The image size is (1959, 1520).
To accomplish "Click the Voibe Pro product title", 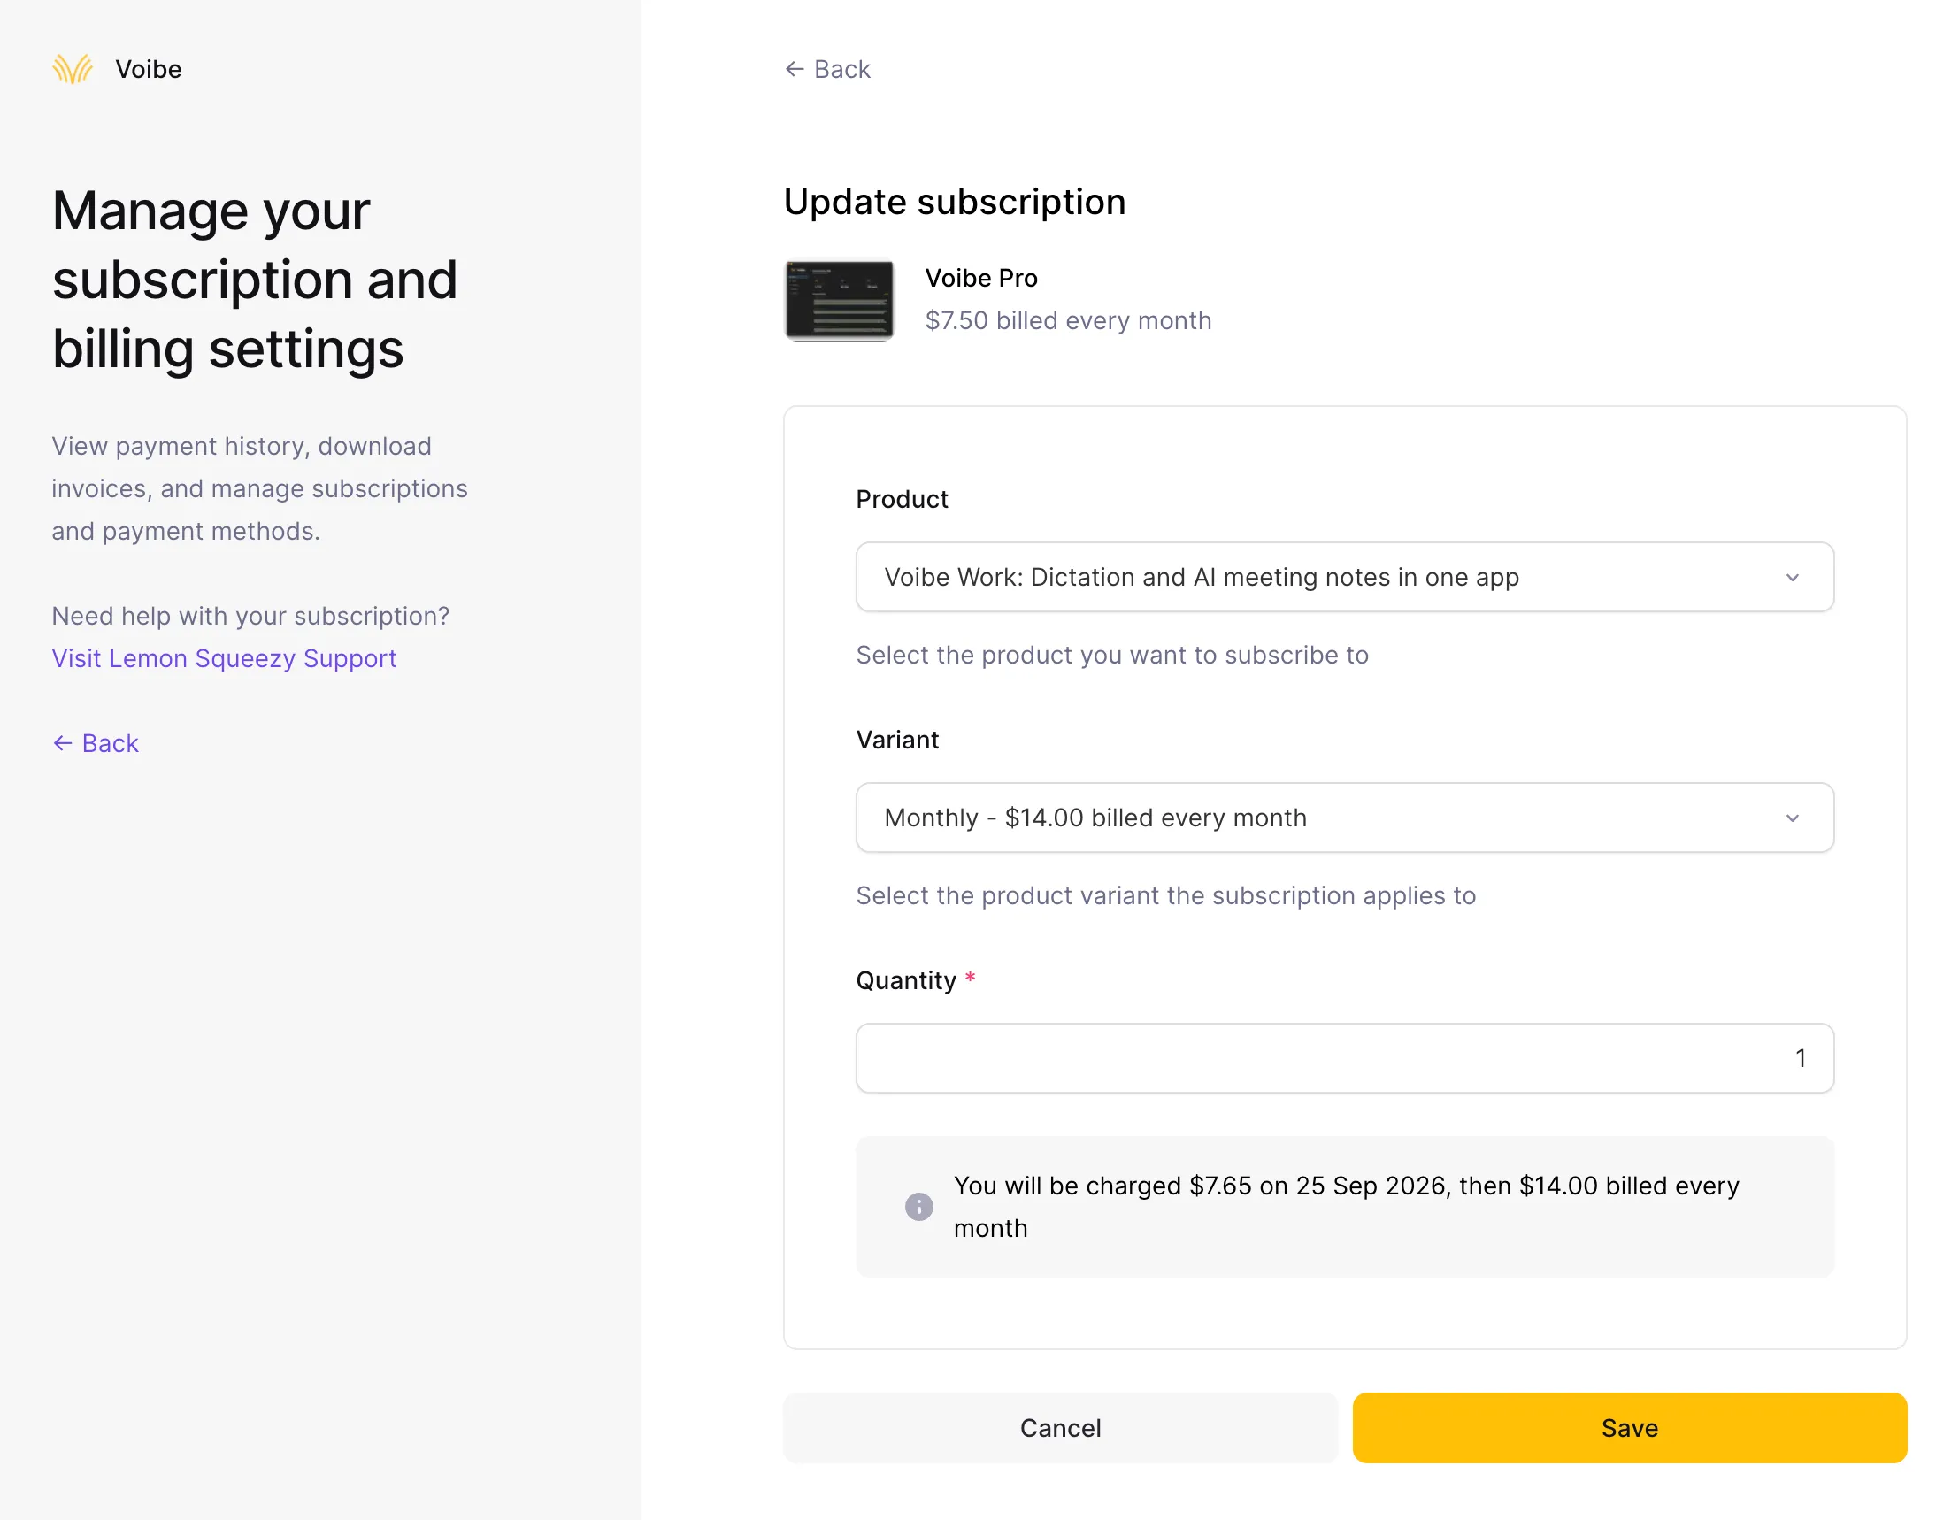I will pyautogui.click(x=981, y=278).
